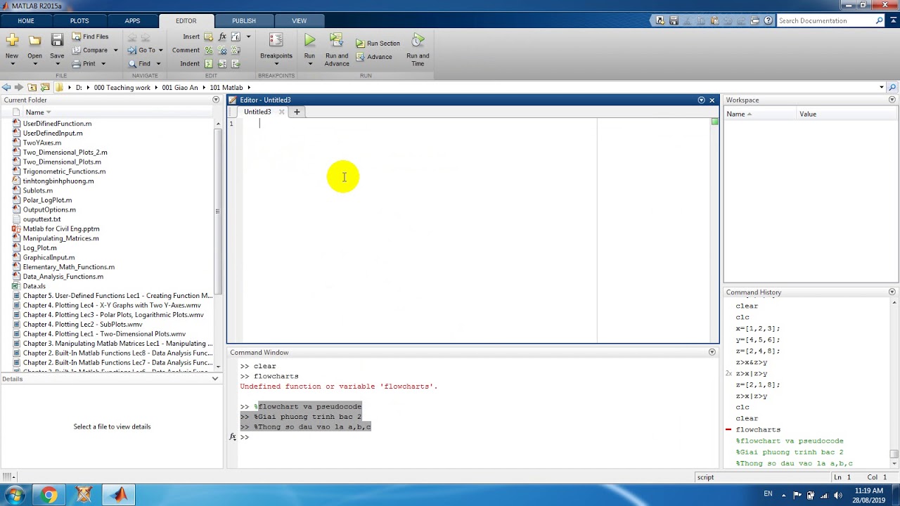
Task: Click Find Files button
Action: [x=90, y=37]
